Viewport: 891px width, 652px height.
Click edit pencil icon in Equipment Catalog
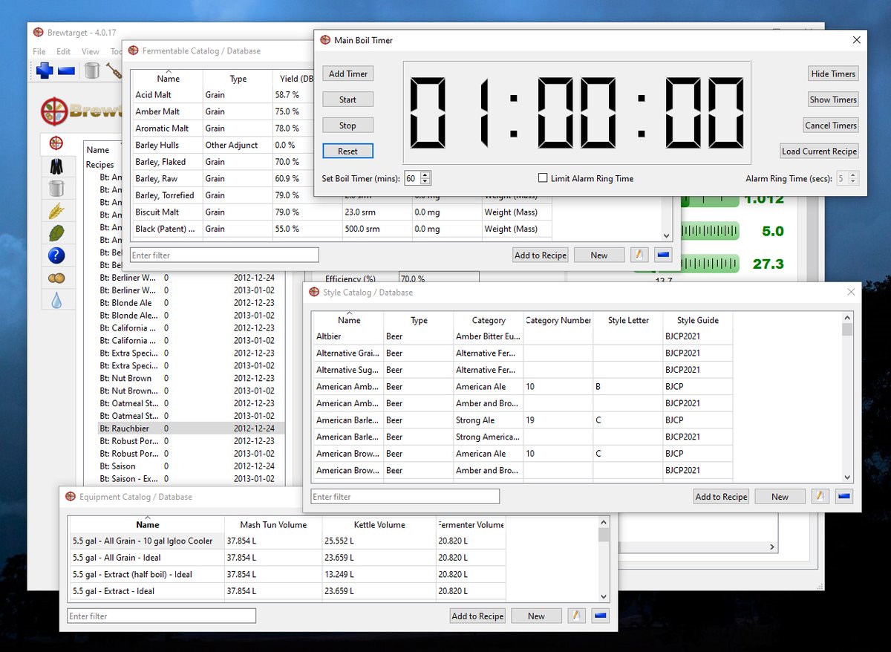576,616
